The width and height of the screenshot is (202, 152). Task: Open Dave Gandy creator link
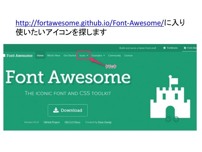coord(104,122)
